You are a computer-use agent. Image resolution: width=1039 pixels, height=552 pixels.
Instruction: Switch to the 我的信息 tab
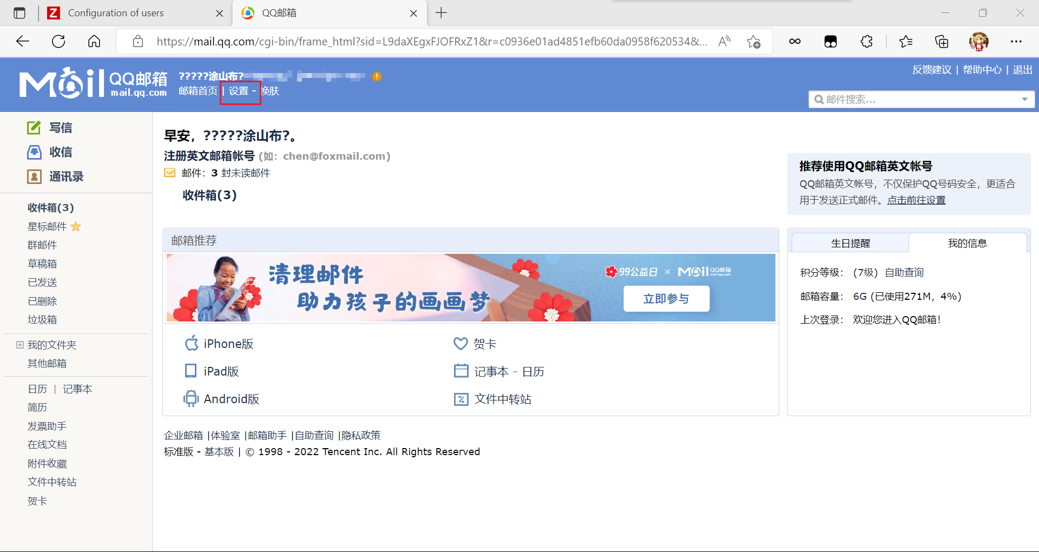(968, 243)
